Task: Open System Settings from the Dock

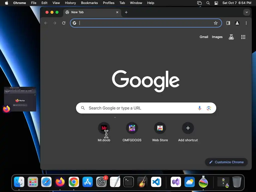Action: [101, 182]
